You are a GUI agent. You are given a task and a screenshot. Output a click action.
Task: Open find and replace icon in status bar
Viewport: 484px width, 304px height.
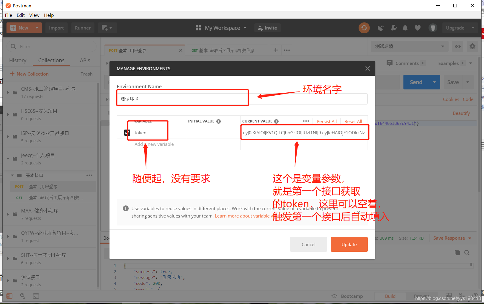[22, 296]
